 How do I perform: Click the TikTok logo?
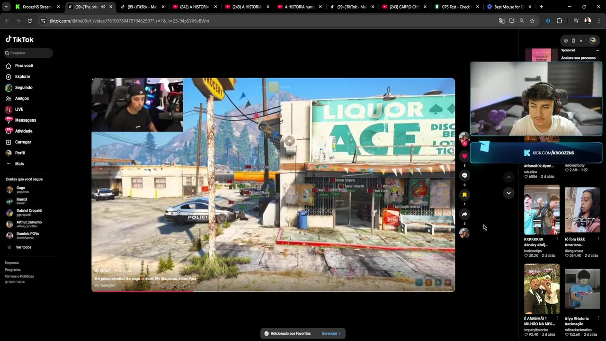click(x=19, y=39)
